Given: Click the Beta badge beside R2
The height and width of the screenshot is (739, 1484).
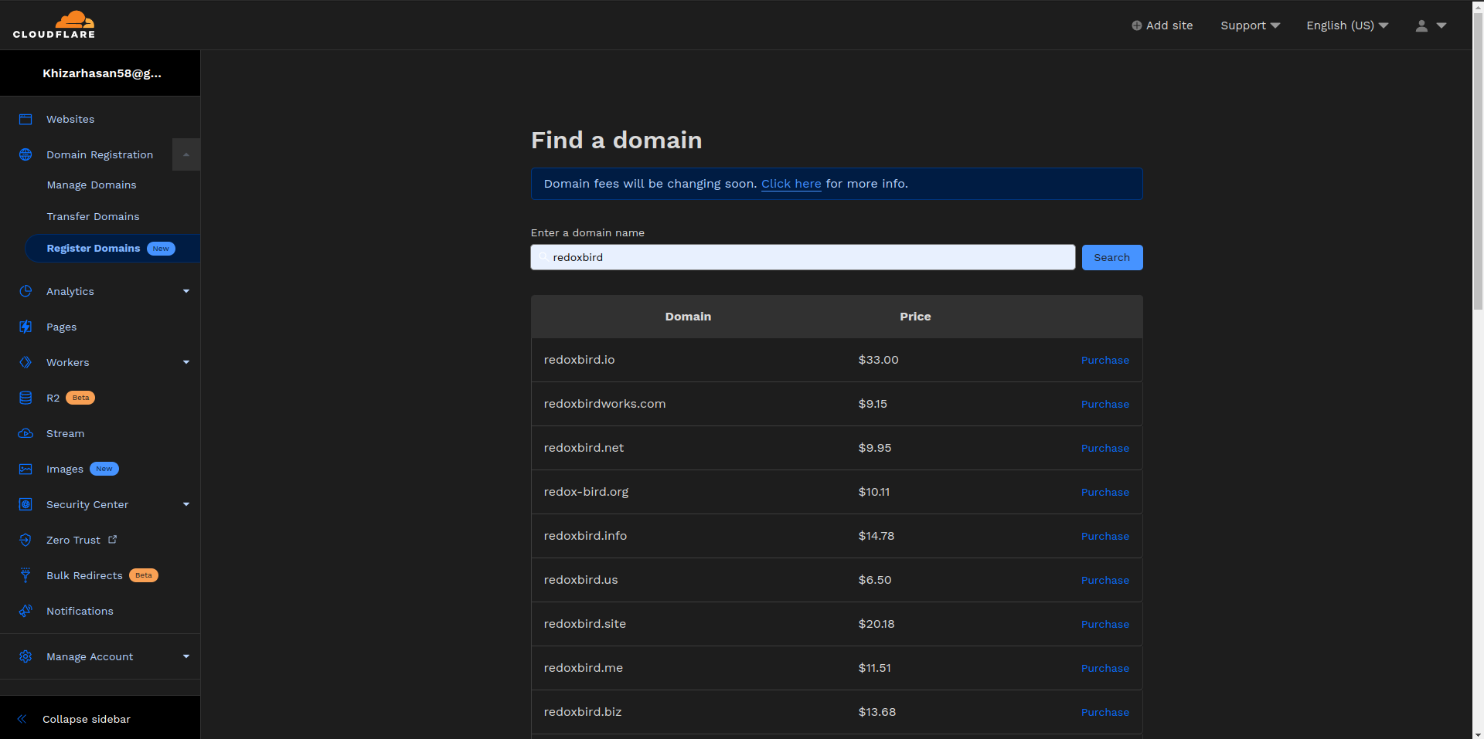Looking at the screenshot, I should pyautogui.click(x=80, y=398).
